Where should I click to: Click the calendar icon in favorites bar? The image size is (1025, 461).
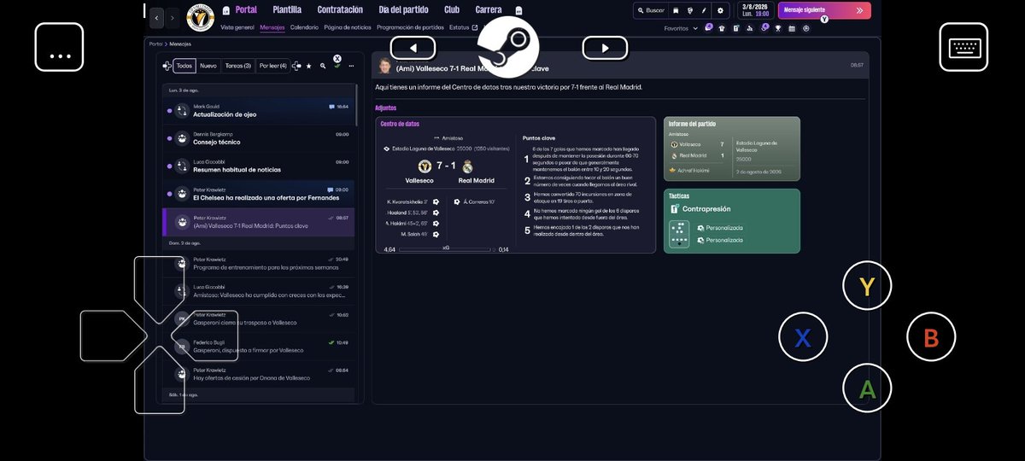tap(792, 28)
